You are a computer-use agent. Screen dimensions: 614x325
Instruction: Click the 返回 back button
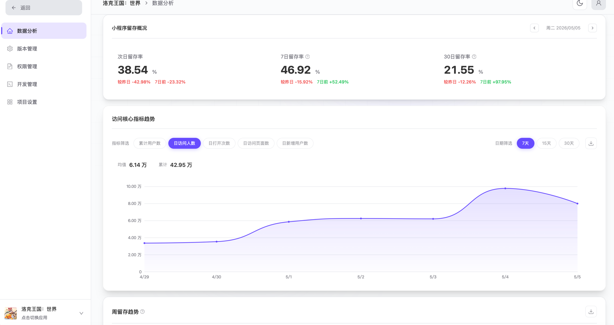(x=44, y=7)
